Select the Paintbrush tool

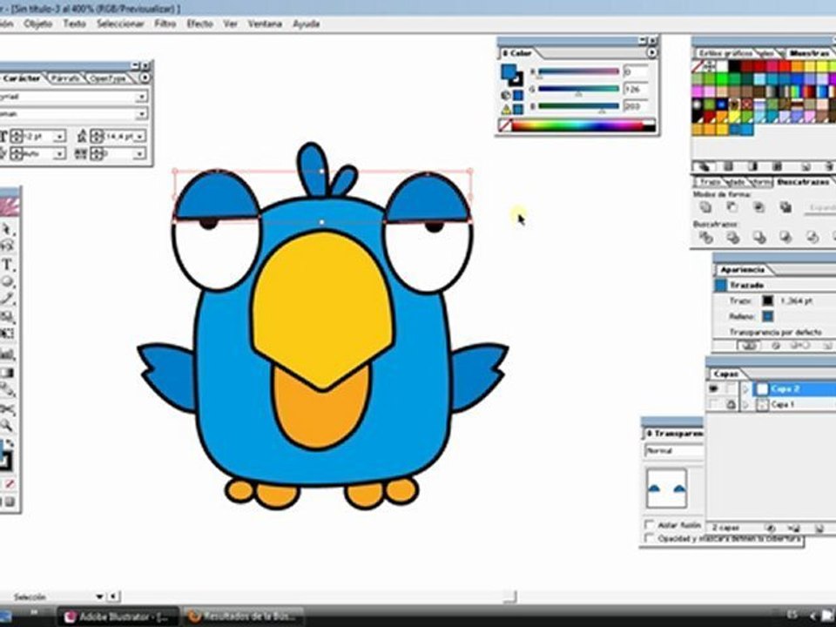coord(7,300)
